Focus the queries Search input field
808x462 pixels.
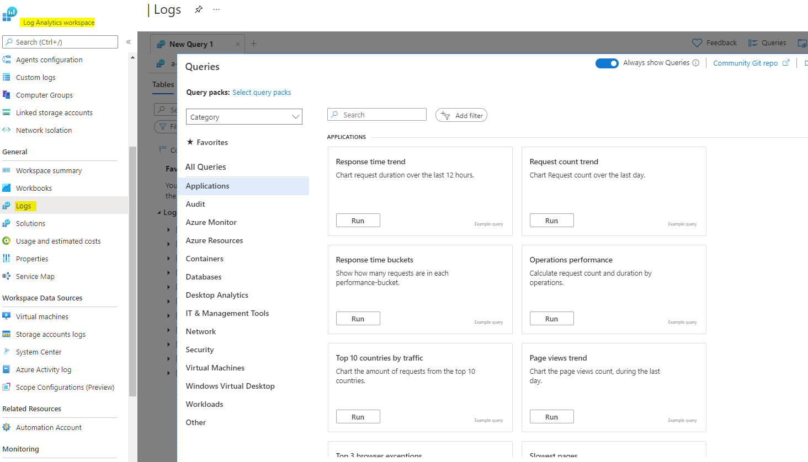coord(382,115)
